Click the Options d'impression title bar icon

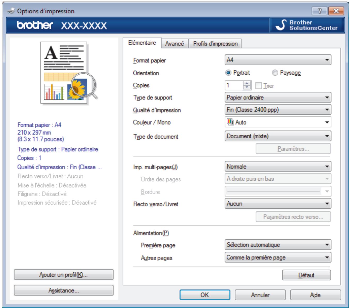point(10,10)
